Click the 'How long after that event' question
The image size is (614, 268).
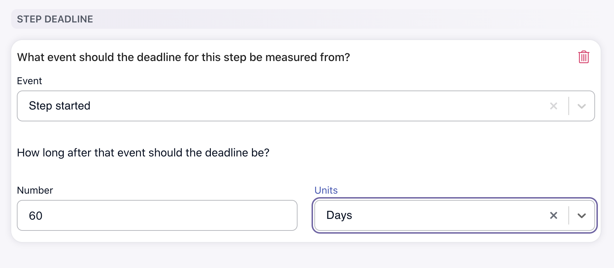point(143,153)
